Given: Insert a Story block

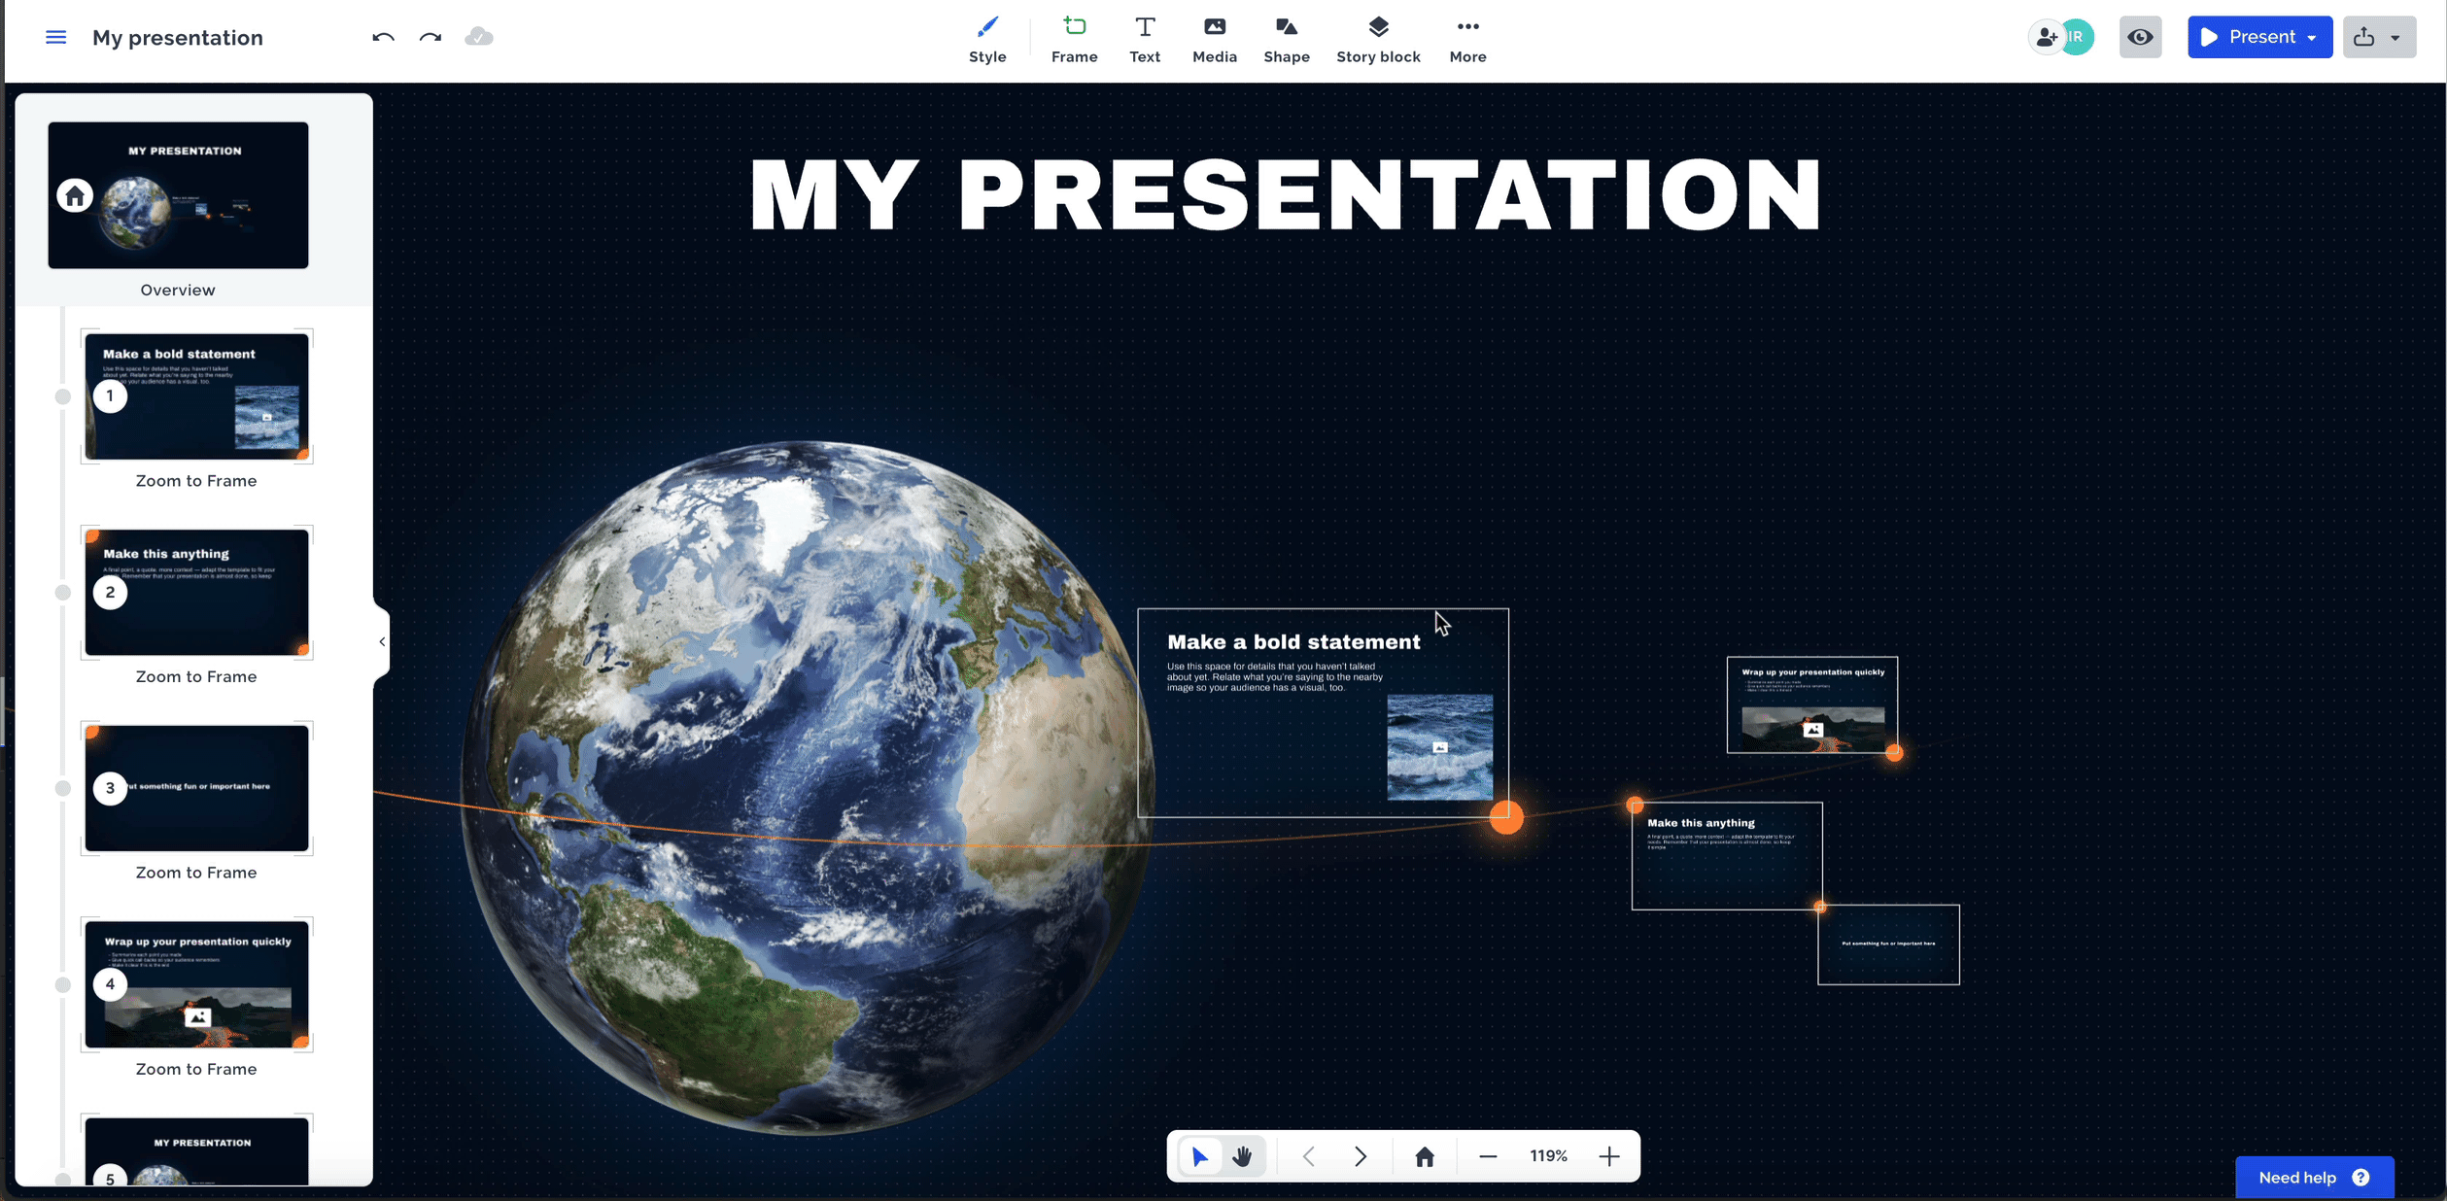Looking at the screenshot, I should click(x=1378, y=40).
